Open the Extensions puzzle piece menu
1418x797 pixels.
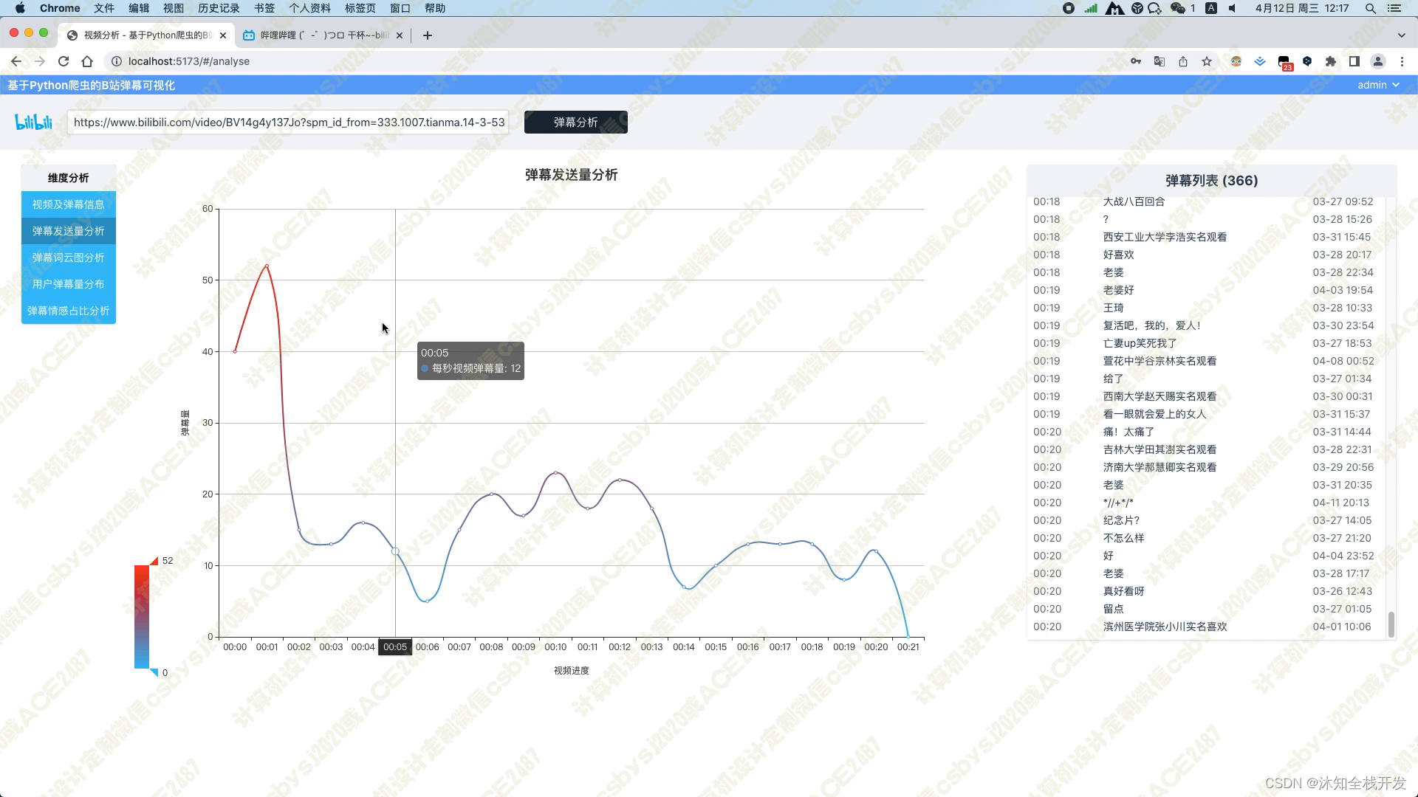coord(1331,61)
